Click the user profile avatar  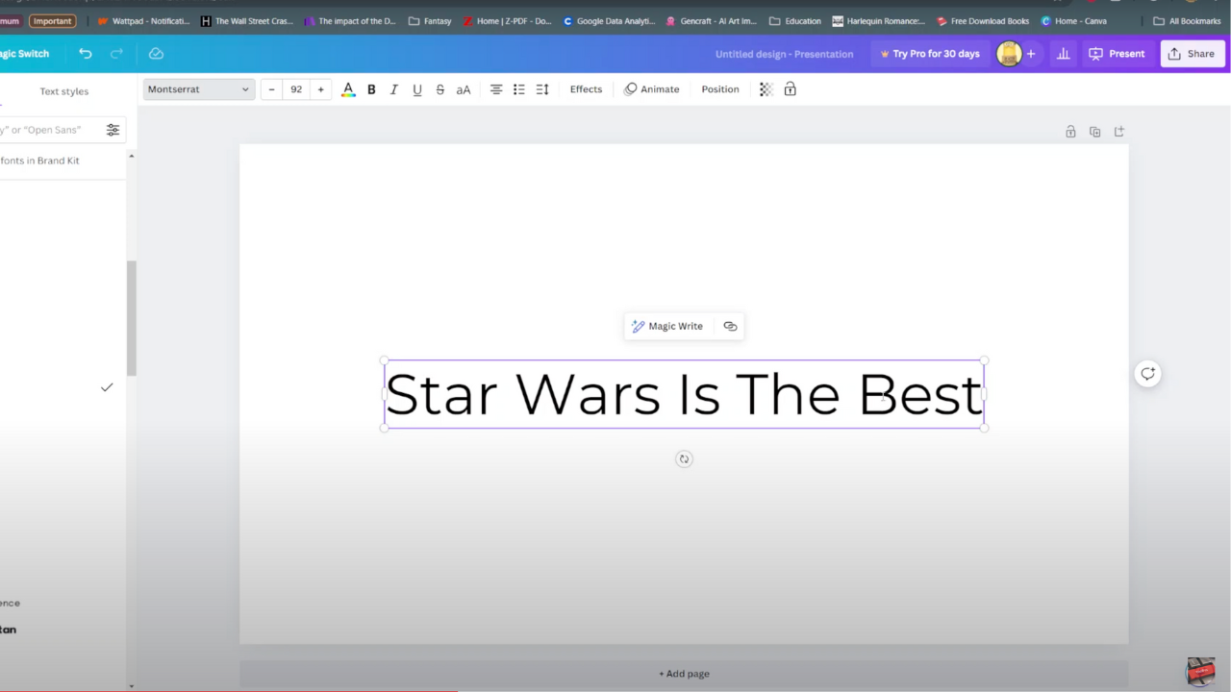(x=1009, y=54)
